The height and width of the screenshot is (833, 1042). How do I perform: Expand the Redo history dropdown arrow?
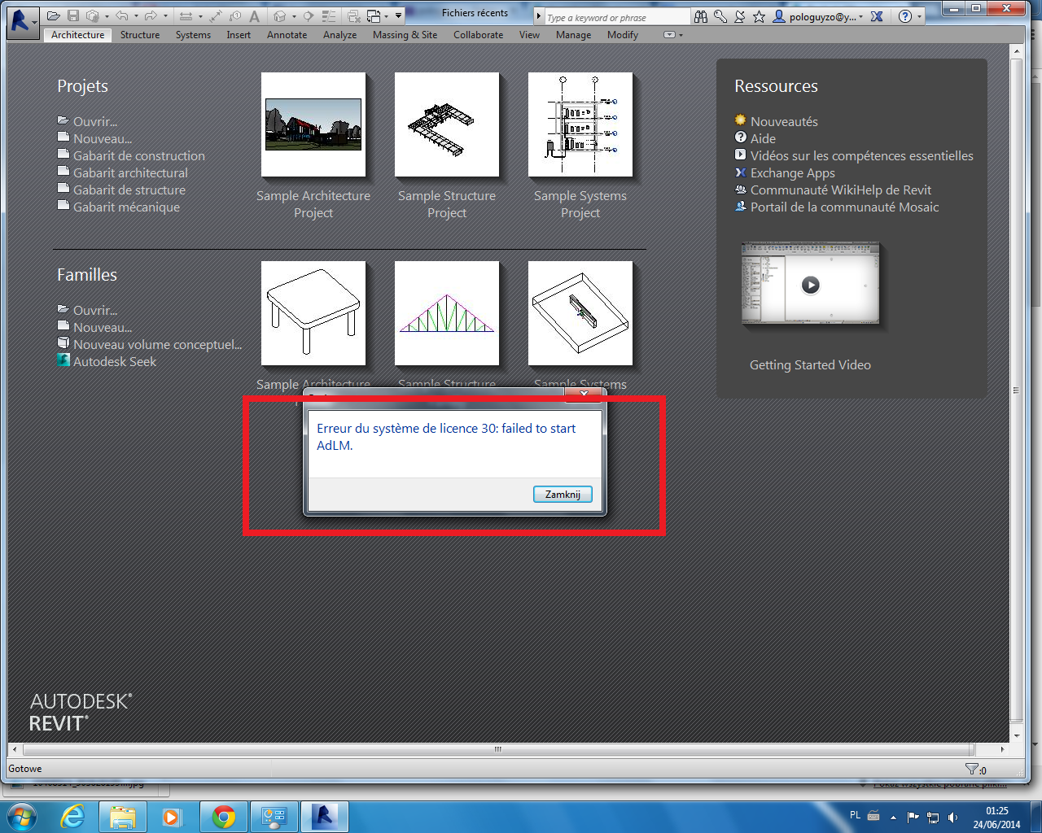(x=165, y=16)
